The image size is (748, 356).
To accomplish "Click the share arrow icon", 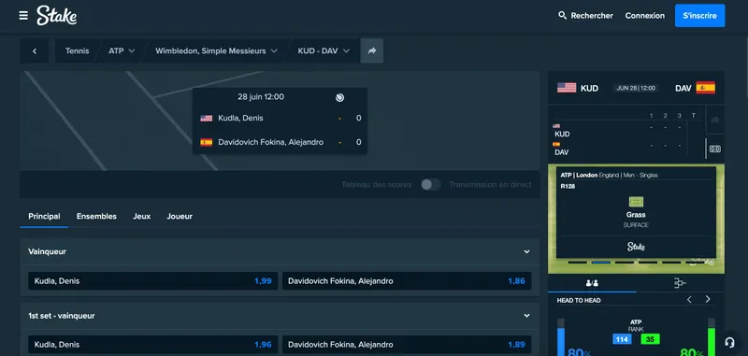I will (372, 51).
